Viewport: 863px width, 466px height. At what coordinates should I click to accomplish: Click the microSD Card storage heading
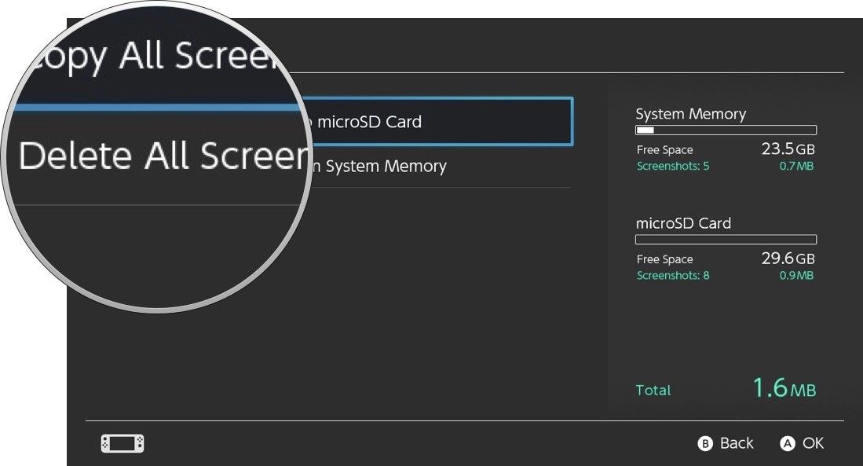pos(682,223)
